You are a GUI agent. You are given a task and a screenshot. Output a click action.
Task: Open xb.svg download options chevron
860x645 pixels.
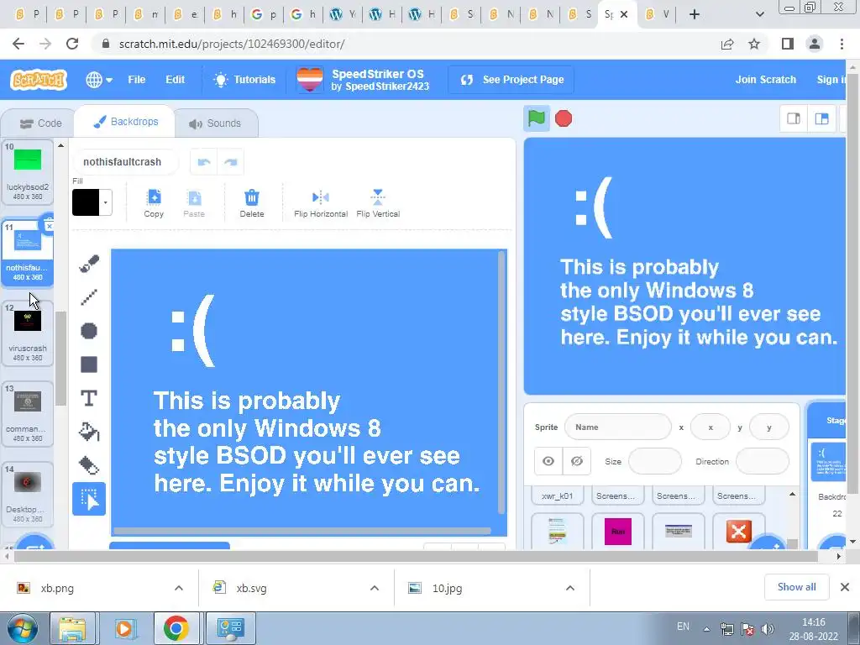click(x=375, y=588)
